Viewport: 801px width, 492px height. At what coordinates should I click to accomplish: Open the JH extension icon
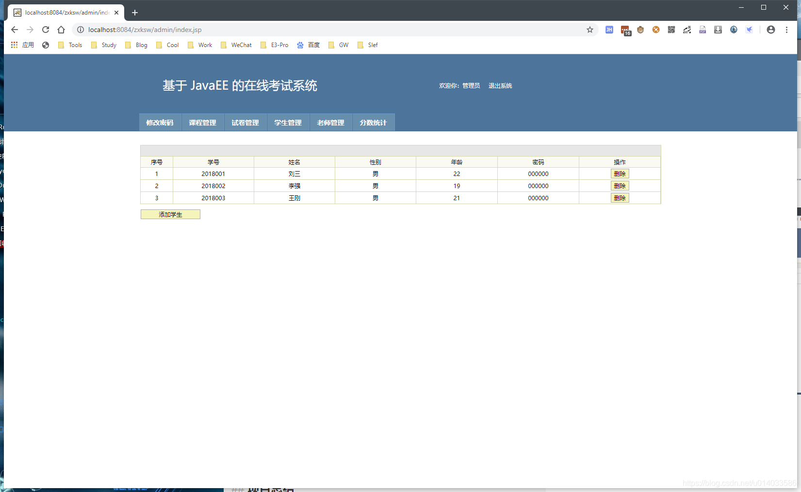point(609,30)
